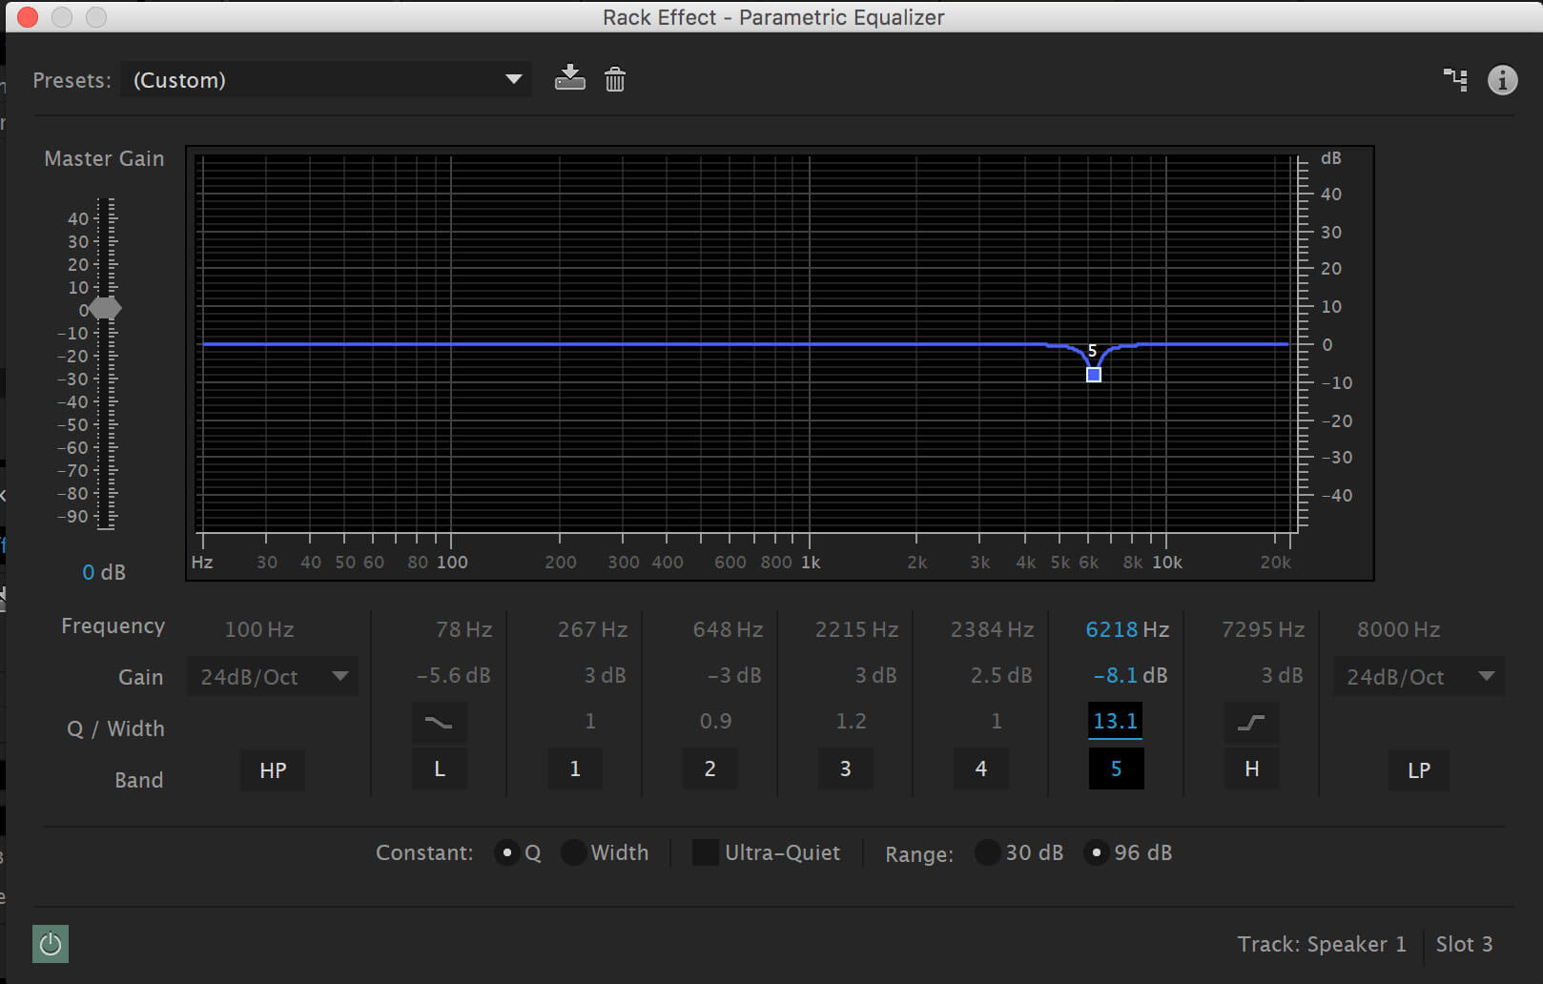Click the Master Gain slider handle

pos(103,309)
